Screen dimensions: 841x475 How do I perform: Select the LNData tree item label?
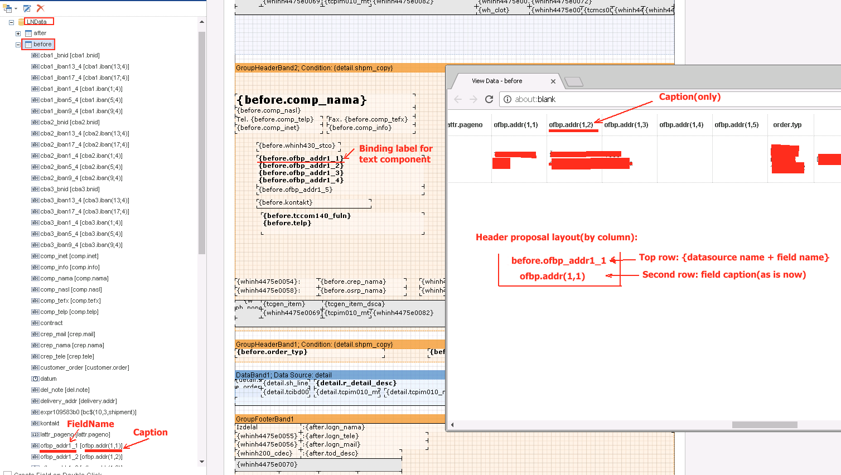37,22
